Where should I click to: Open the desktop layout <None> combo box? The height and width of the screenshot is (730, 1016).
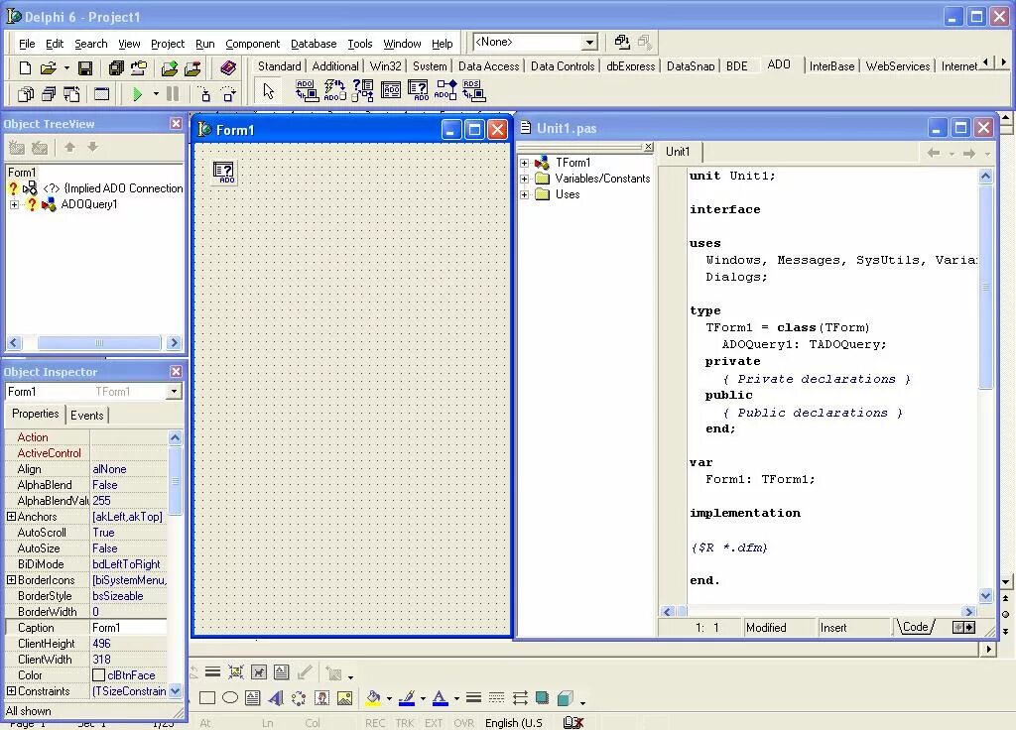click(x=535, y=42)
